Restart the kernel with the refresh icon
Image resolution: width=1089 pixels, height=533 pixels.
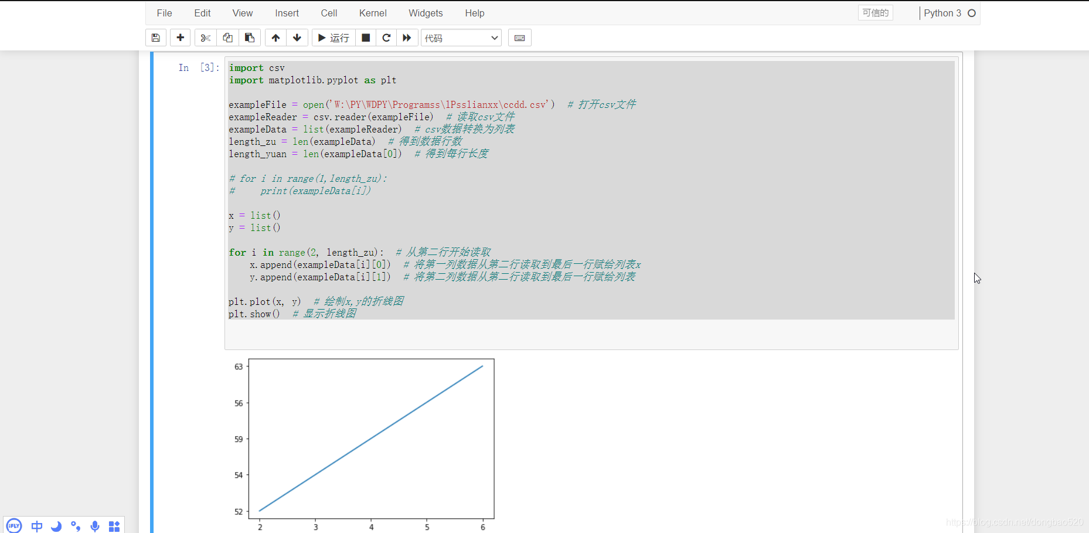click(386, 38)
